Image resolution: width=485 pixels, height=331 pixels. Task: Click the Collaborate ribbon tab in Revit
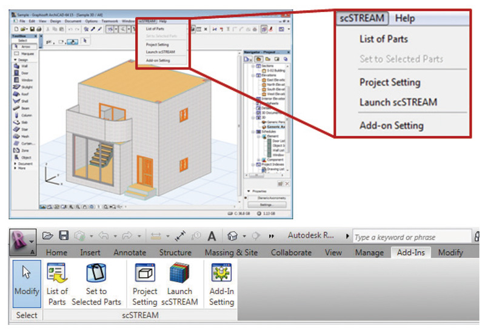(x=291, y=252)
